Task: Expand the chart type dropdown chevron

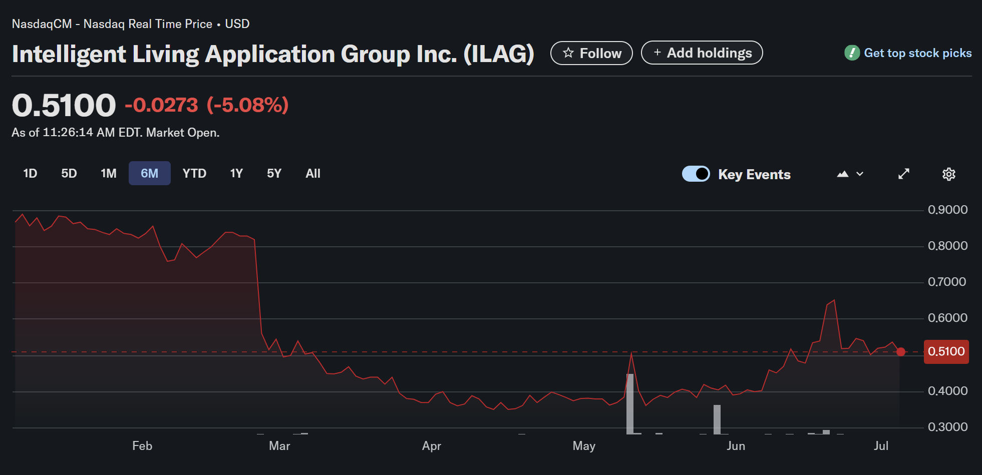Action: coord(860,174)
